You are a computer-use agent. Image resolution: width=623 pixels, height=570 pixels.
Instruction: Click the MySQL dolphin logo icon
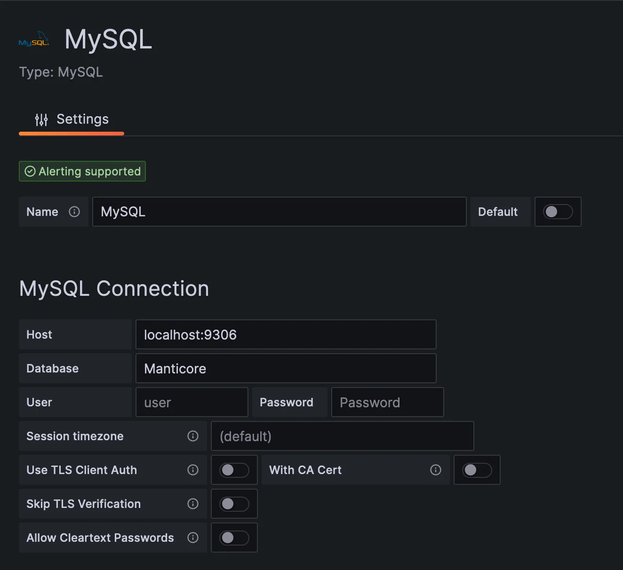tap(34, 39)
